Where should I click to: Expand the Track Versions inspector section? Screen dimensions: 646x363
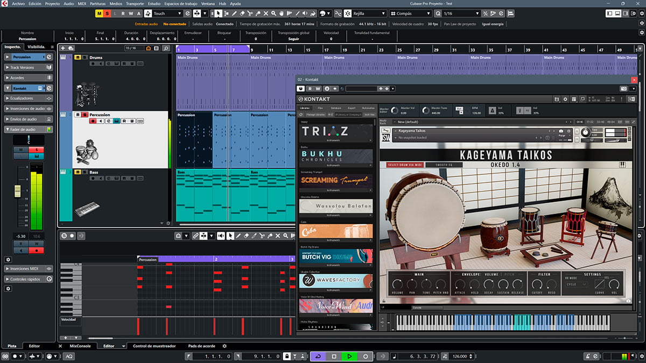pyautogui.click(x=29, y=67)
